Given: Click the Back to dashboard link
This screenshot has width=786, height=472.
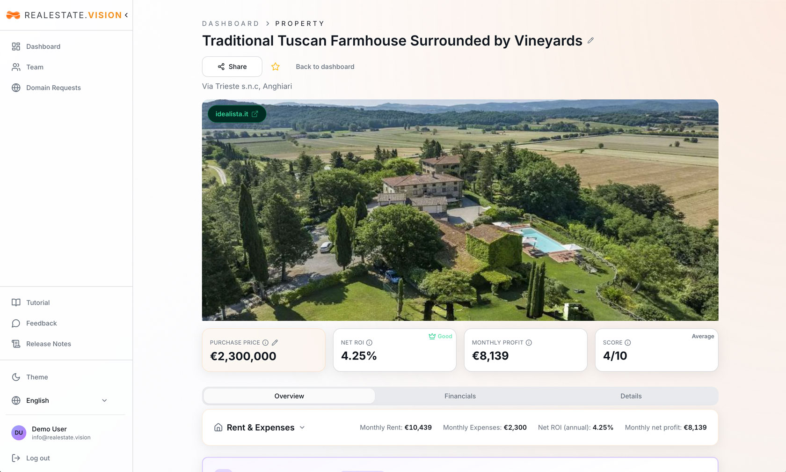Looking at the screenshot, I should click(325, 67).
